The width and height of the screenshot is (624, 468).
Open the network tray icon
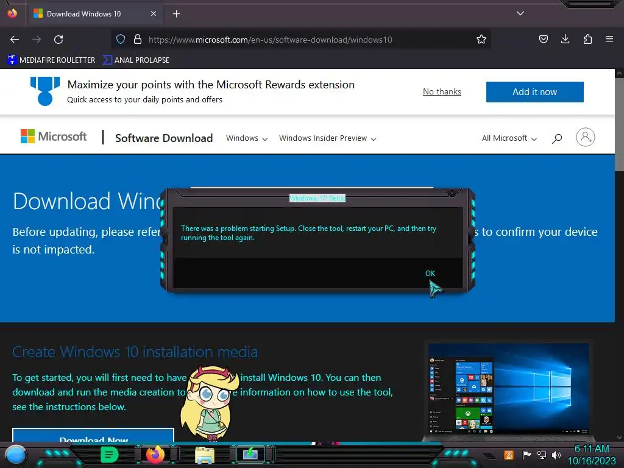pyautogui.click(x=542, y=455)
